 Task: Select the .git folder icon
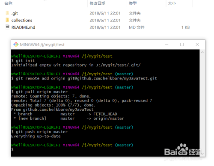click(7, 13)
